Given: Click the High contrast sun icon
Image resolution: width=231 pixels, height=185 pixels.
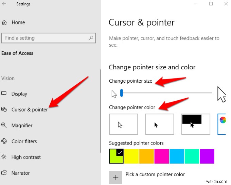Looking at the screenshot, I should (x=4, y=157).
